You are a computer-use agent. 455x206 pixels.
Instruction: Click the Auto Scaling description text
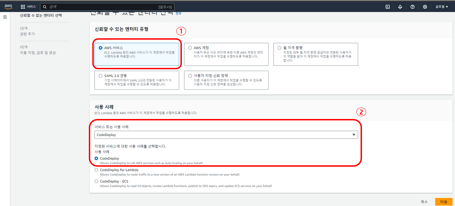(x=152, y=163)
